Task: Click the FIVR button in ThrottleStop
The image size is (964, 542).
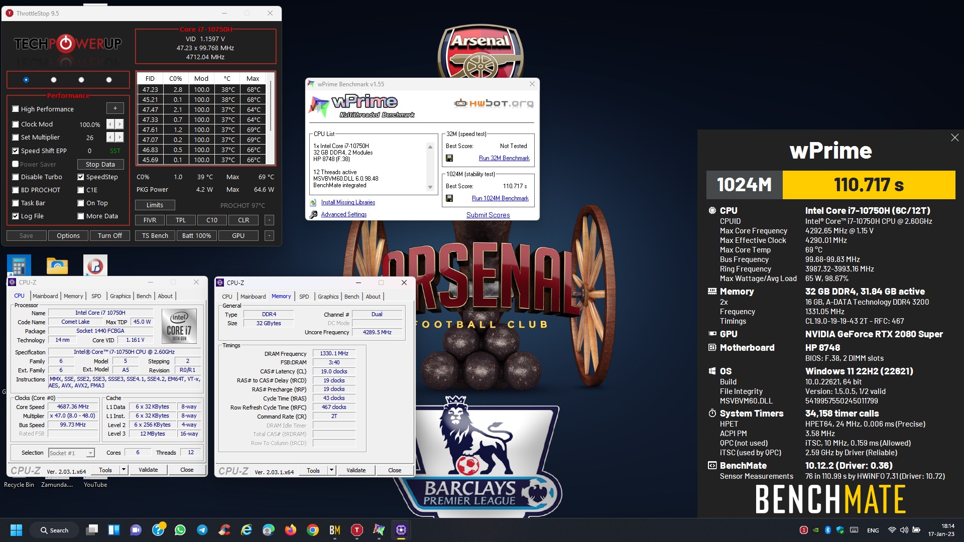Action: coord(150,220)
